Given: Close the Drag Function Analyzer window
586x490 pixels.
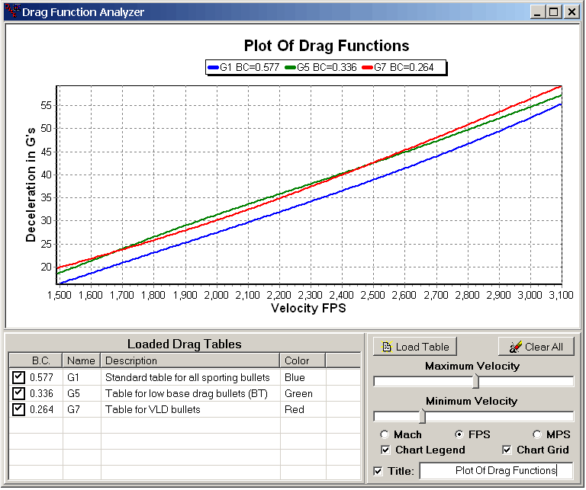Looking at the screenshot, I should (572, 12).
